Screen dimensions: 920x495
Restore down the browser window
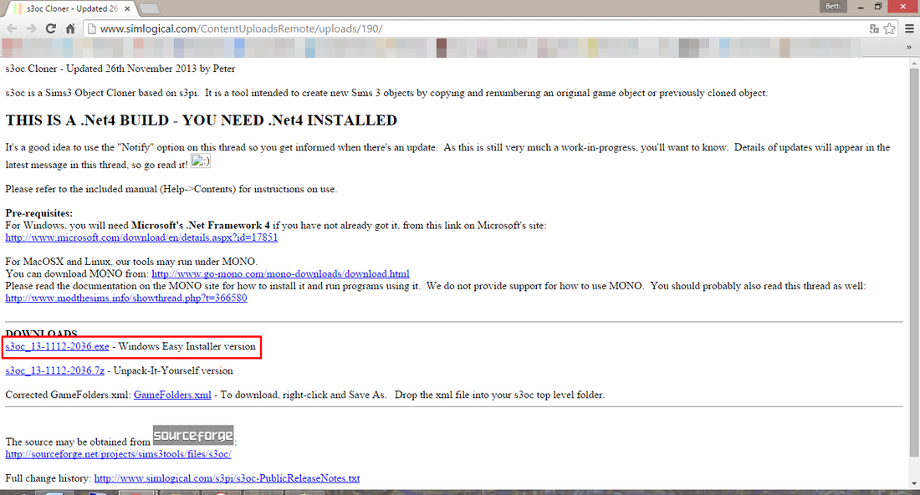pos(878,7)
